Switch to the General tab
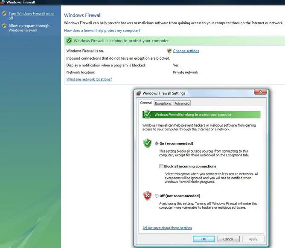Image resolution: width=285 pixels, height=248 pixels. pos(146,103)
